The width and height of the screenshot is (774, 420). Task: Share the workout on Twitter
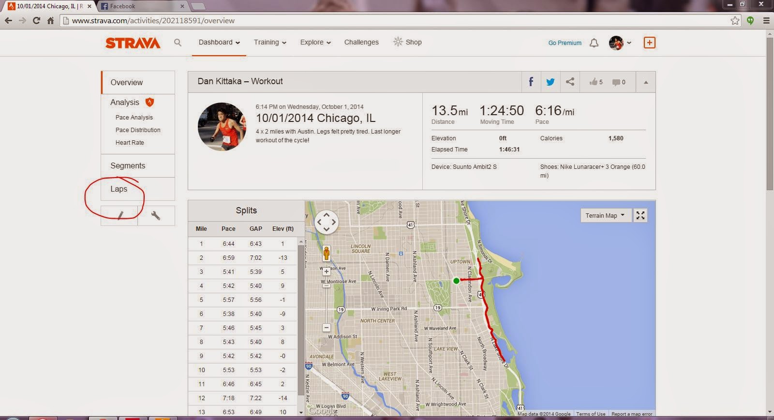550,82
